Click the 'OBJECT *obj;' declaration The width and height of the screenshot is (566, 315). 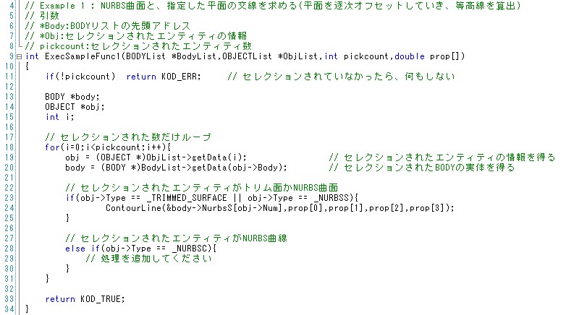pos(75,107)
